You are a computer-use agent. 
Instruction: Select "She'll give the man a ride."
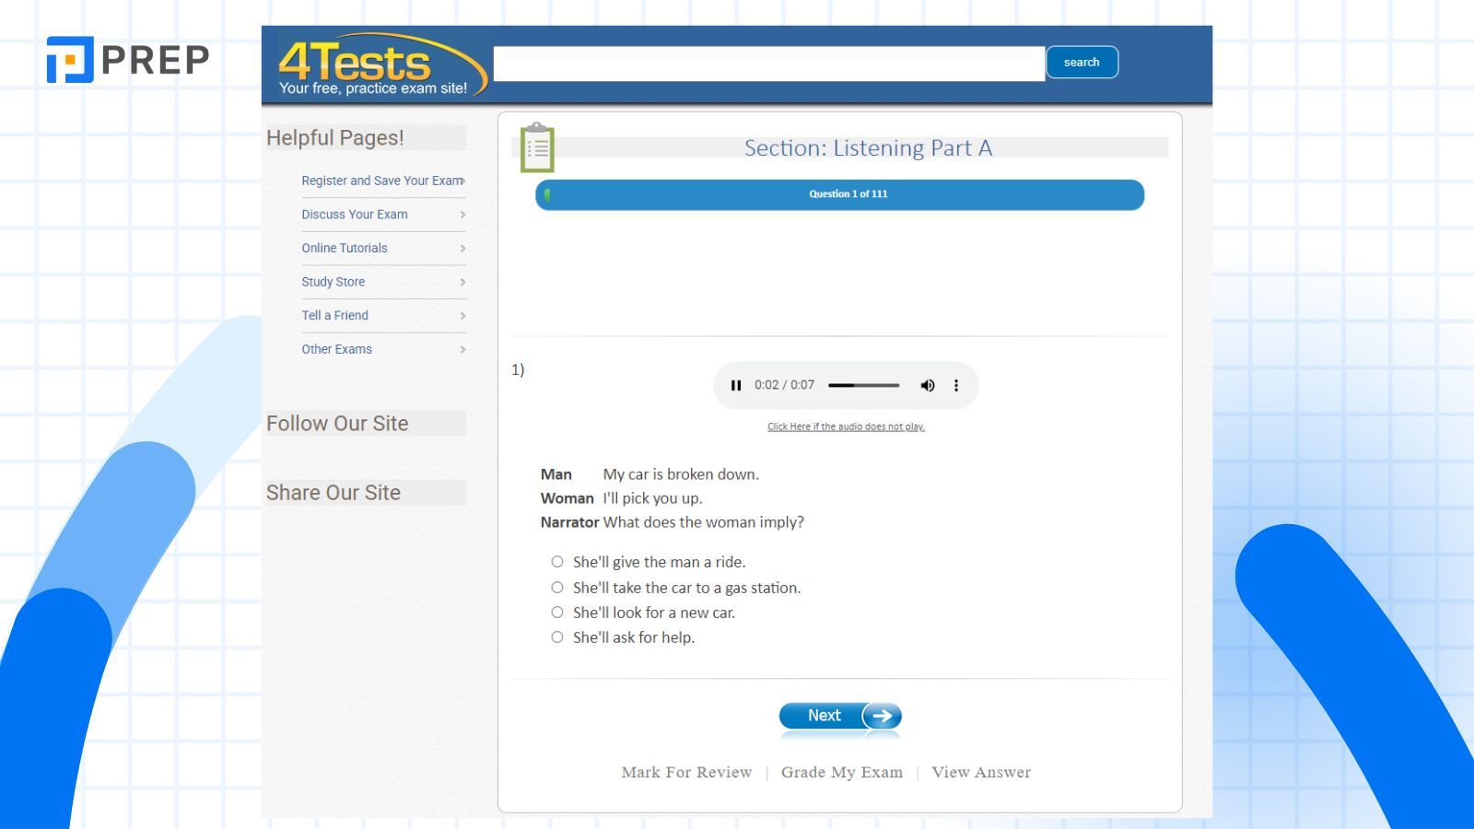point(557,562)
